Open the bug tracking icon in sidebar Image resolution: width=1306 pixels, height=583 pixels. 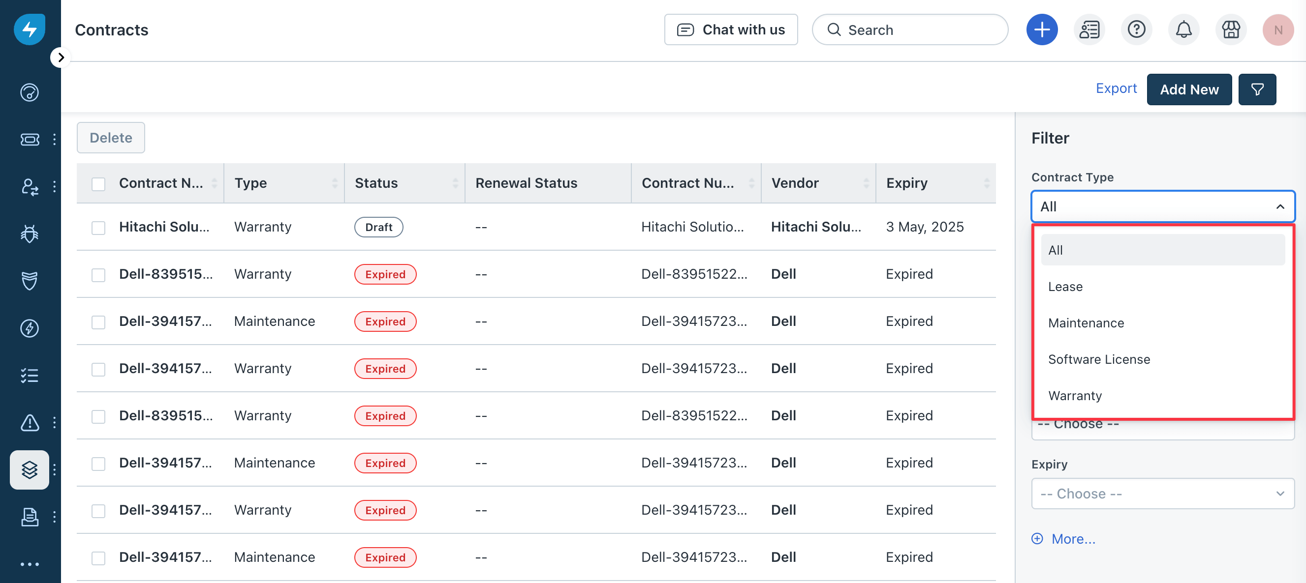[x=30, y=234]
